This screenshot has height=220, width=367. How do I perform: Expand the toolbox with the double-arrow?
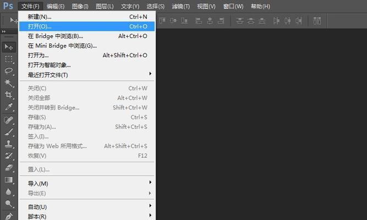coord(4,31)
